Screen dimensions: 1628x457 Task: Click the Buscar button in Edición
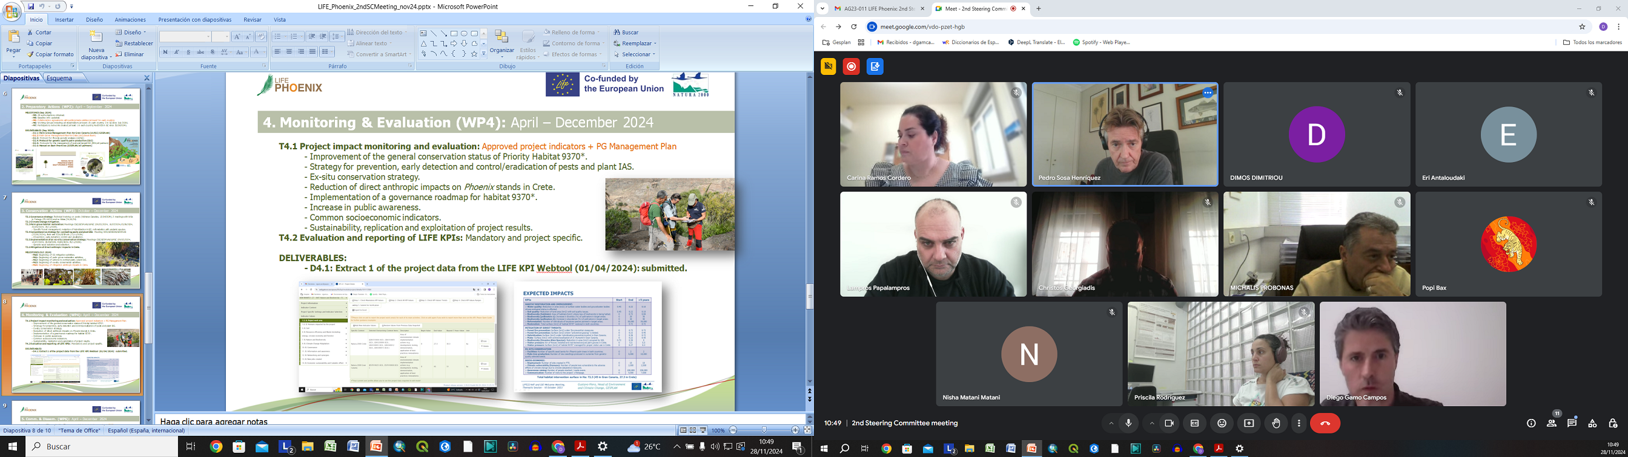626,32
